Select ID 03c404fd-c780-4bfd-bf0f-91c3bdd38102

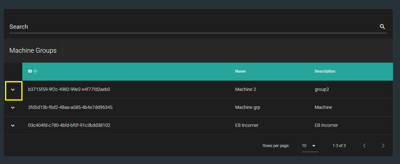69,125
